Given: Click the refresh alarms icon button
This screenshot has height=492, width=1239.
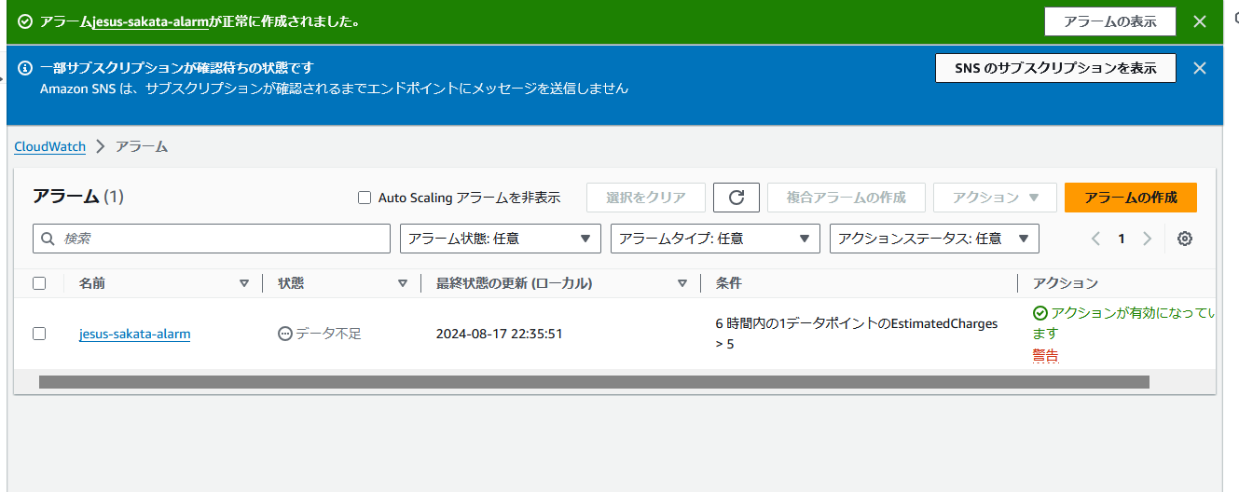Looking at the screenshot, I should click(737, 198).
